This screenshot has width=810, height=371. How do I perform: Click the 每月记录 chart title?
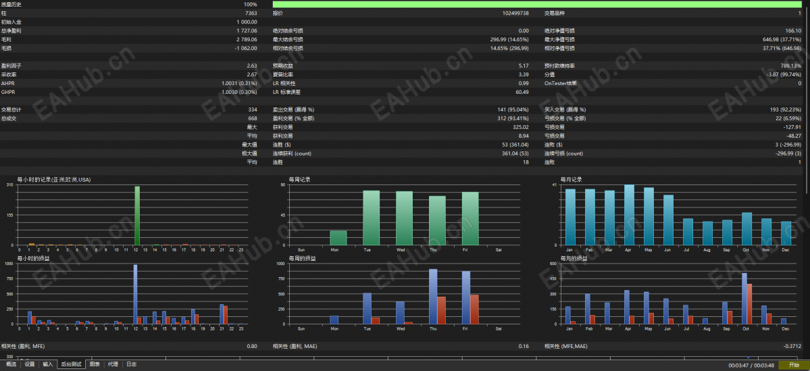click(572, 179)
